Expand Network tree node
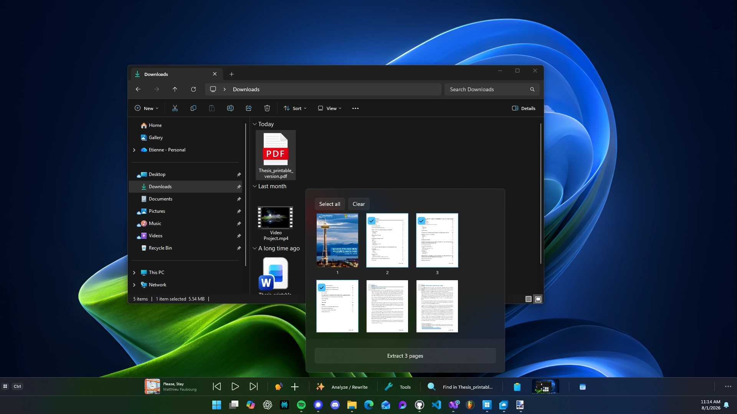737x414 pixels. point(134,285)
